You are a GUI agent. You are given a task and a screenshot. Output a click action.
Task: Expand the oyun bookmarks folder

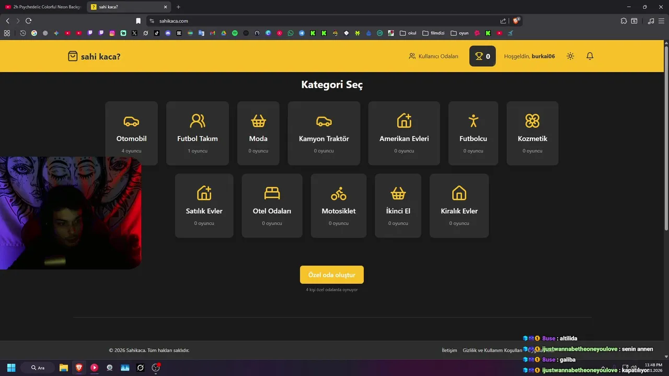tap(459, 33)
